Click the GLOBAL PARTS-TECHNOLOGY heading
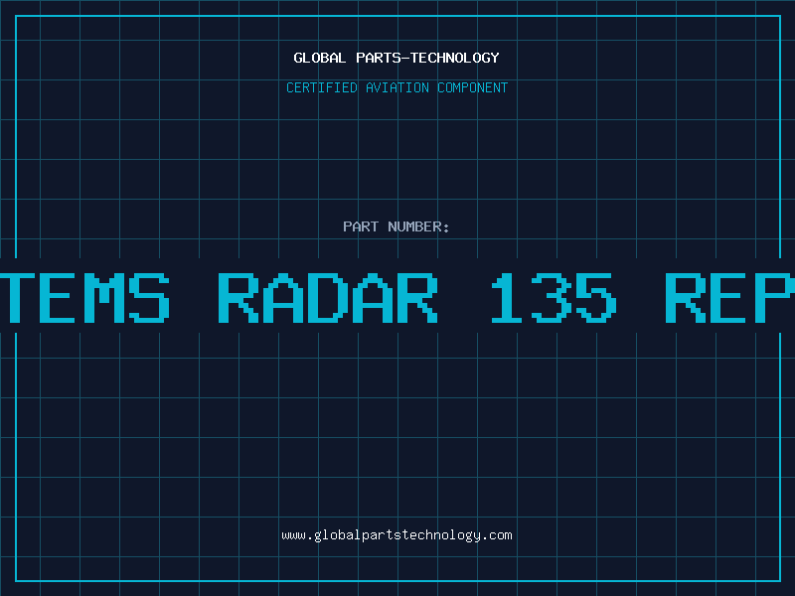795x596 pixels. 397,58
